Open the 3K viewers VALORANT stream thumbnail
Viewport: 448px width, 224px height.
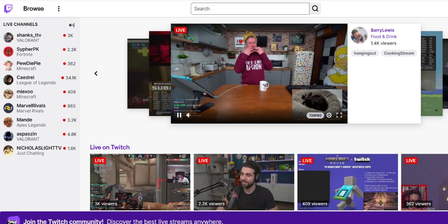pos(140,182)
